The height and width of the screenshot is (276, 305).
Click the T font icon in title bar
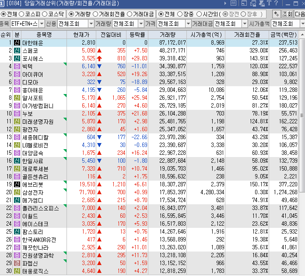point(269,3)
